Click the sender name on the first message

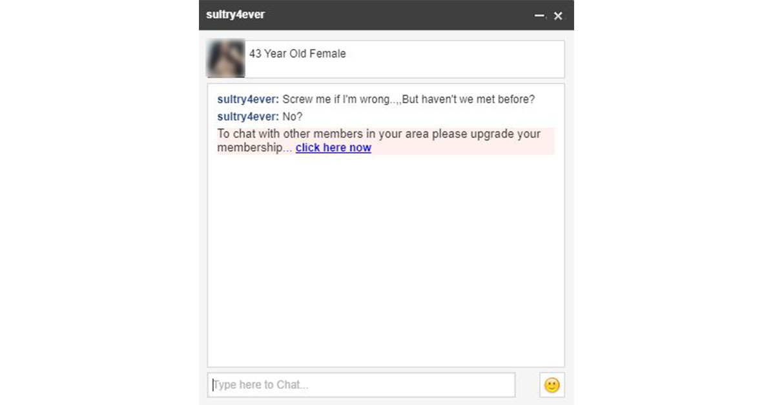coord(248,100)
